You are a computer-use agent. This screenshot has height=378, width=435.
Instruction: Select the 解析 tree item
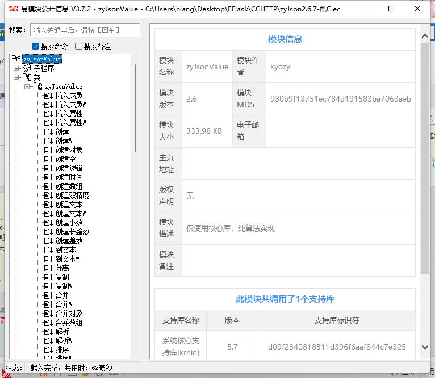(x=62, y=331)
